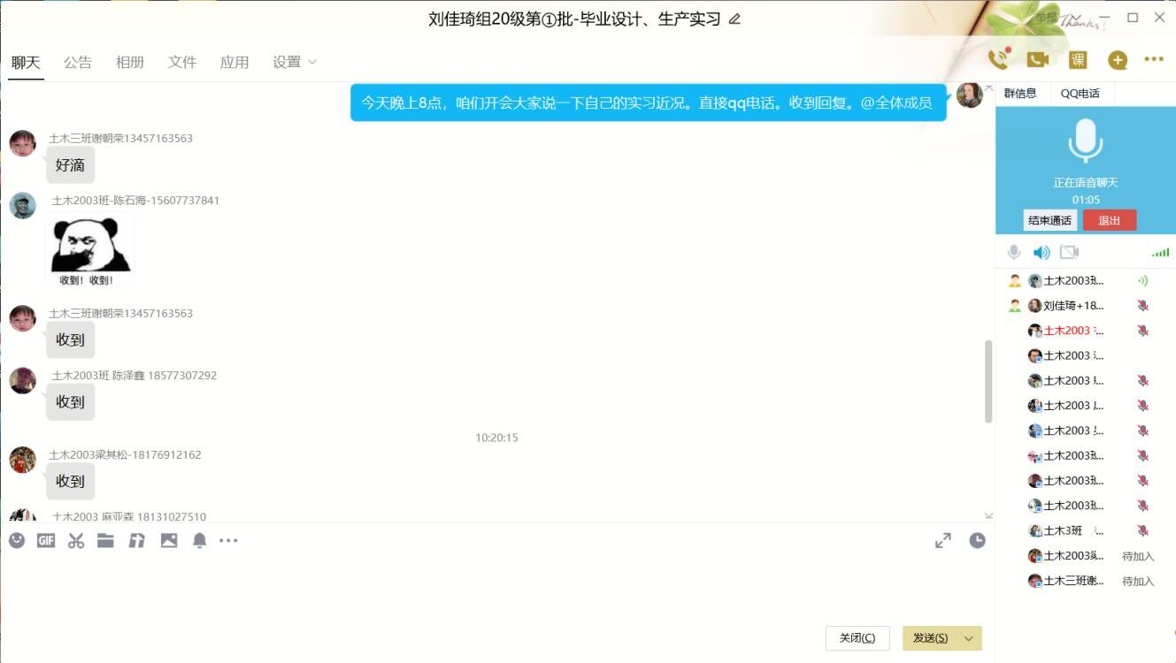
Task: Send a picture using the image icon
Action: click(169, 540)
